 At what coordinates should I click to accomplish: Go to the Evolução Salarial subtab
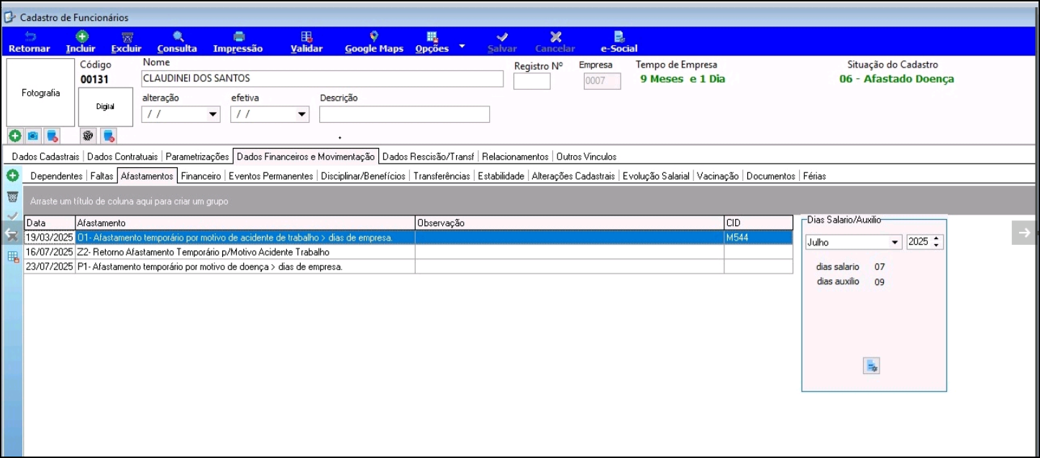pos(656,176)
